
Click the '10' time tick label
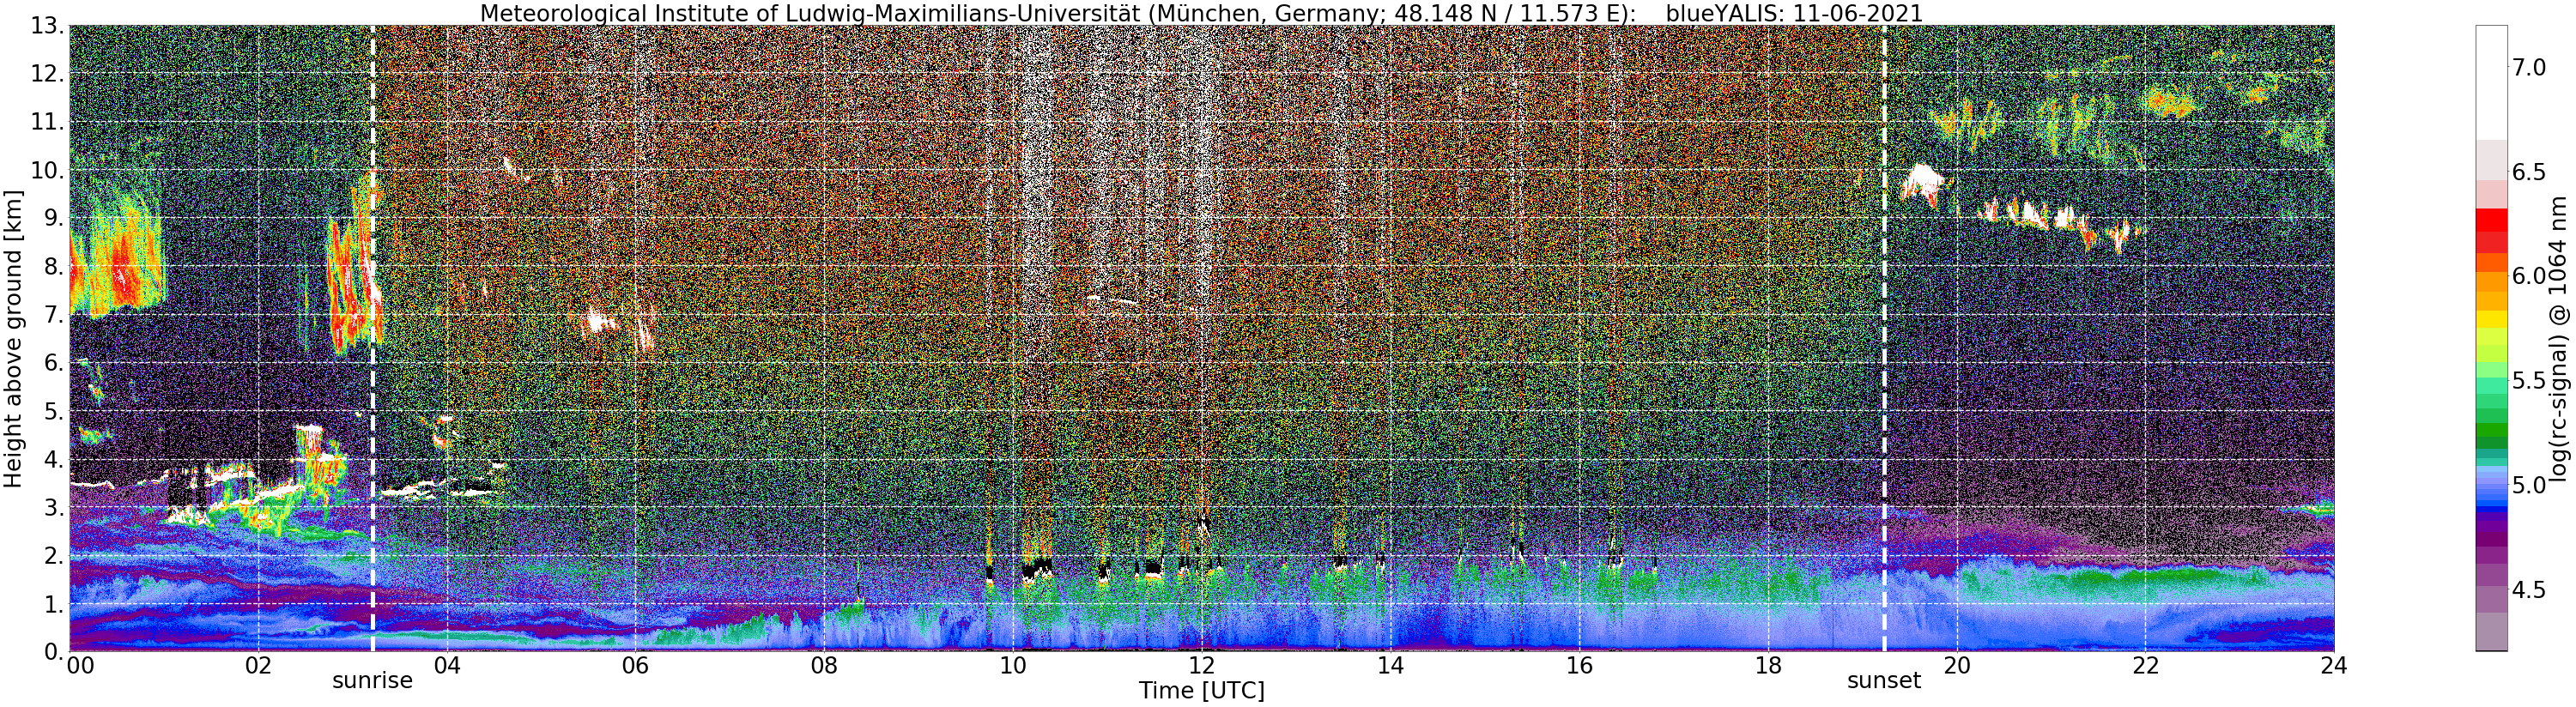tap(1013, 666)
